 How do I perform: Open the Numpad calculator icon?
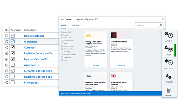click(168, 90)
